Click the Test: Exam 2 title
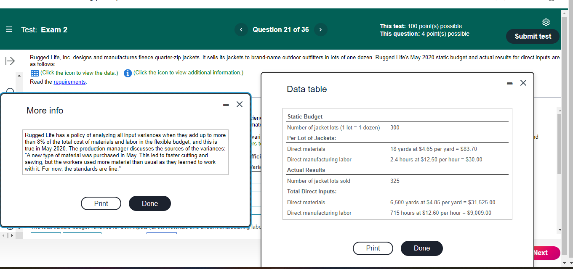The width and height of the screenshot is (573, 269). pyautogui.click(x=44, y=29)
